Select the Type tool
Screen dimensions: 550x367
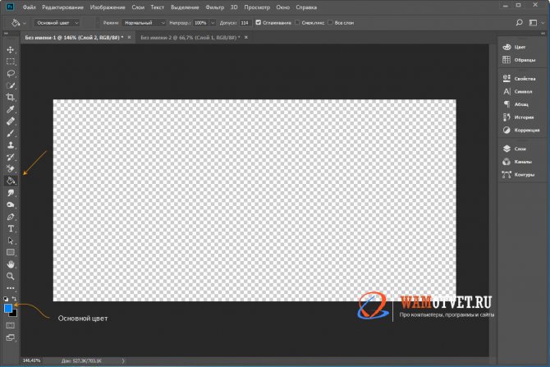tap(11, 228)
